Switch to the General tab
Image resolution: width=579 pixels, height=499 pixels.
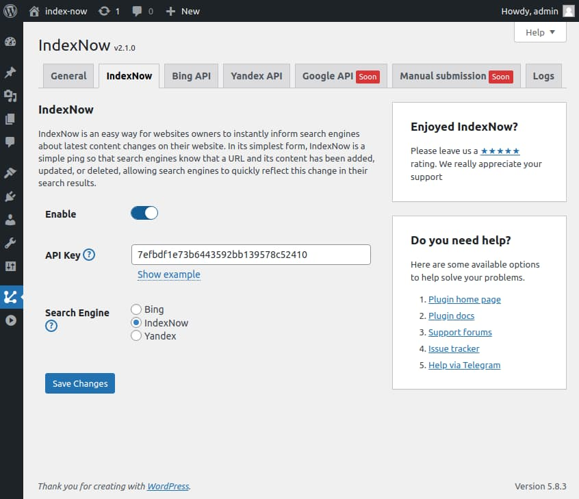point(68,76)
